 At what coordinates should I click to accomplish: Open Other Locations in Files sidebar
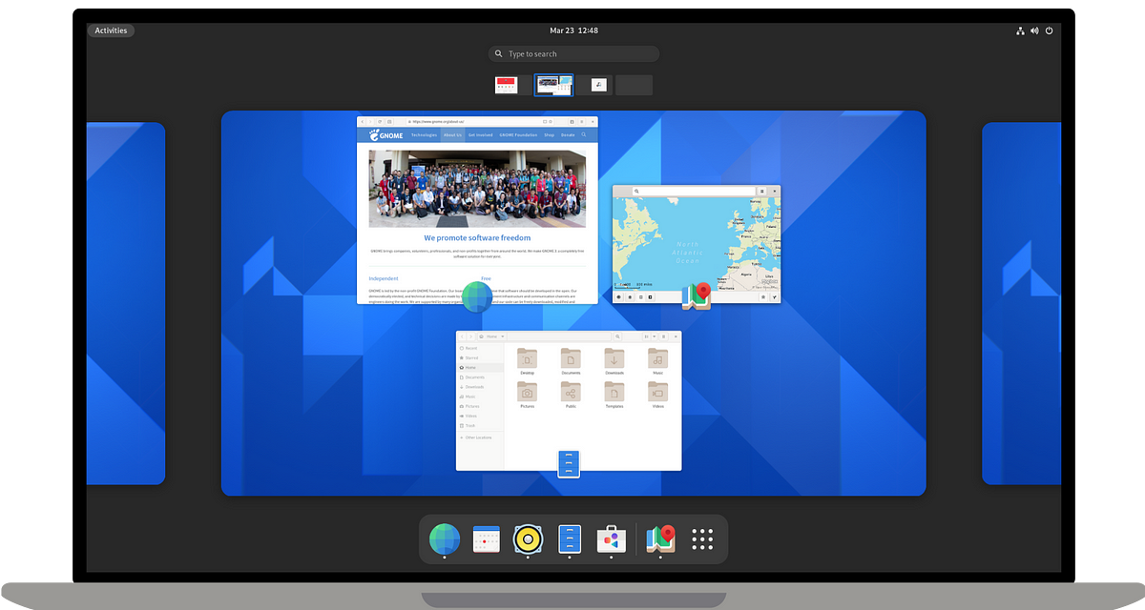pos(478,437)
